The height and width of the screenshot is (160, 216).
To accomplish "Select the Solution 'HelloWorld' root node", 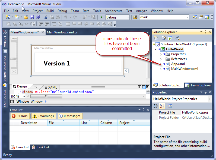I will coord(184,44).
